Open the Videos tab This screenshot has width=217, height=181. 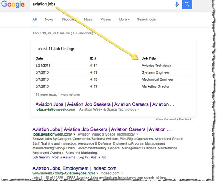[x=106, y=20]
